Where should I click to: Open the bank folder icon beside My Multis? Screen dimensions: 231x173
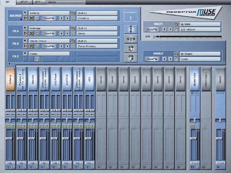pyautogui.click(x=176, y=24)
